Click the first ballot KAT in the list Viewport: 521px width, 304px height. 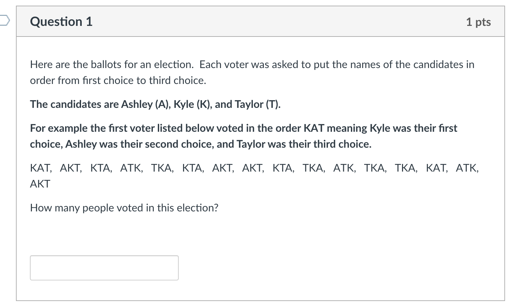click(40, 168)
